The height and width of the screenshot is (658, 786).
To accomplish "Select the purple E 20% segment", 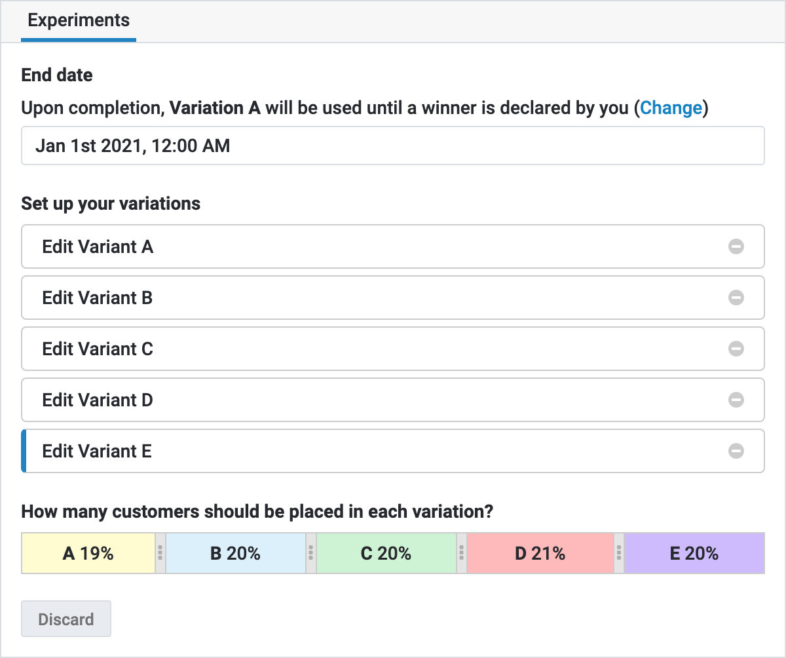I will click(x=694, y=554).
